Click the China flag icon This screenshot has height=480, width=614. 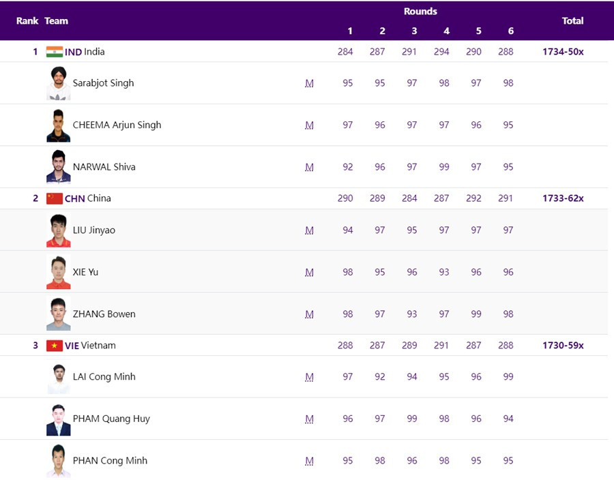click(55, 198)
